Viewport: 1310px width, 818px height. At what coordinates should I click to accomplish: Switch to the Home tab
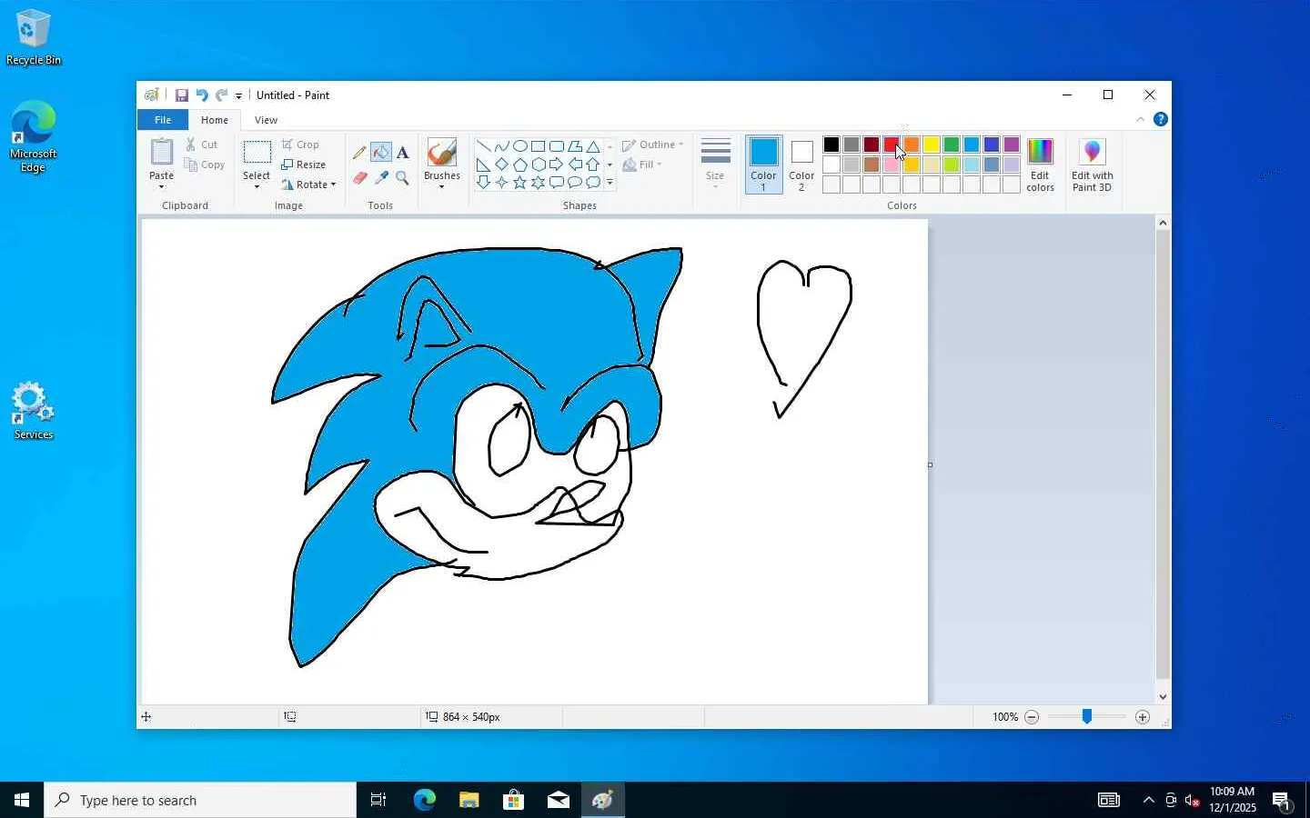point(215,120)
